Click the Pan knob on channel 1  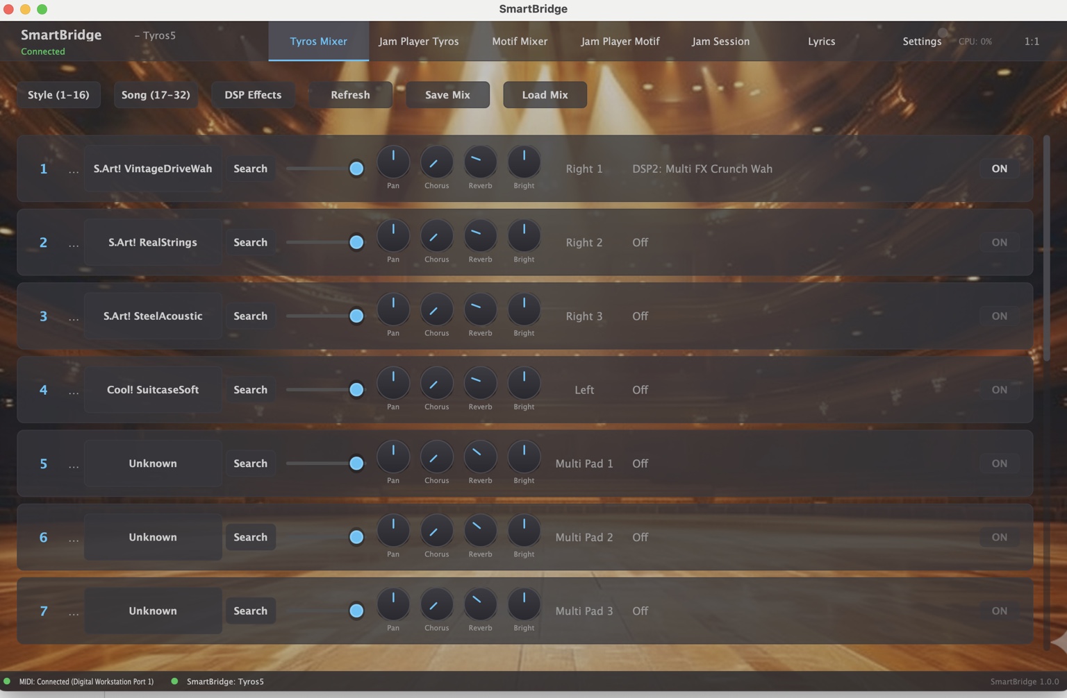click(393, 162)
